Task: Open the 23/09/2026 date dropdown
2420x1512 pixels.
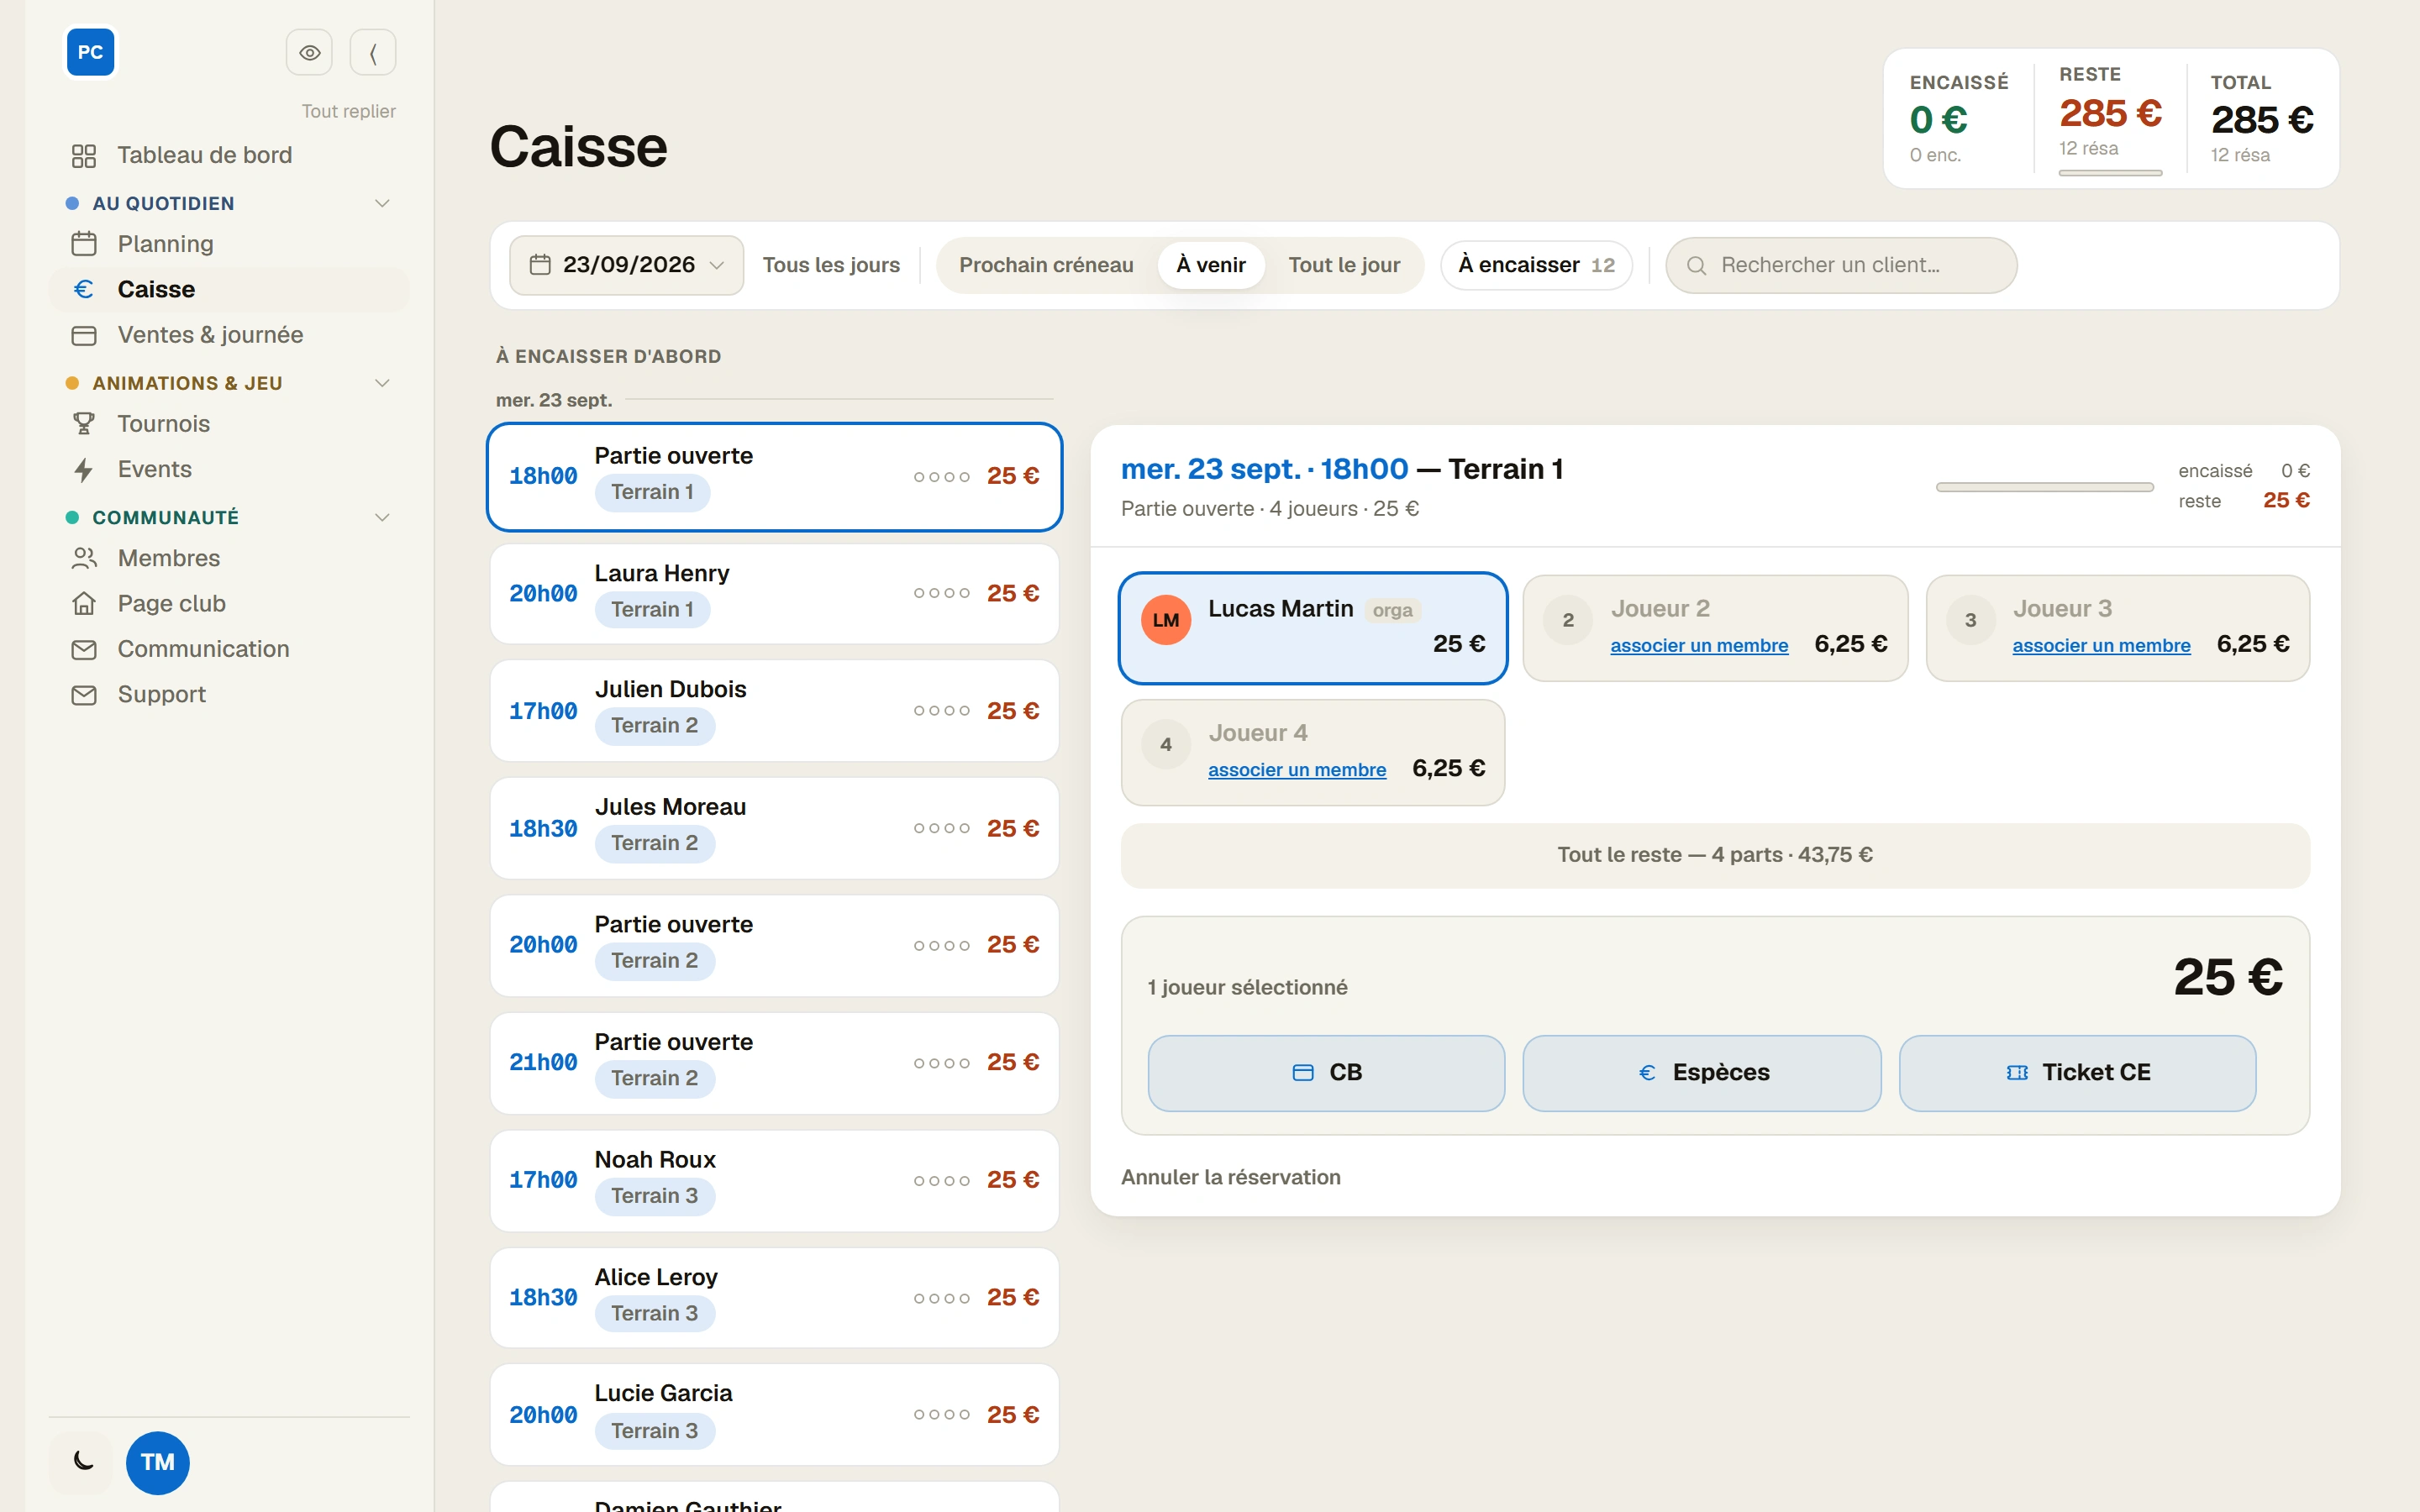Action: (626, 265)
